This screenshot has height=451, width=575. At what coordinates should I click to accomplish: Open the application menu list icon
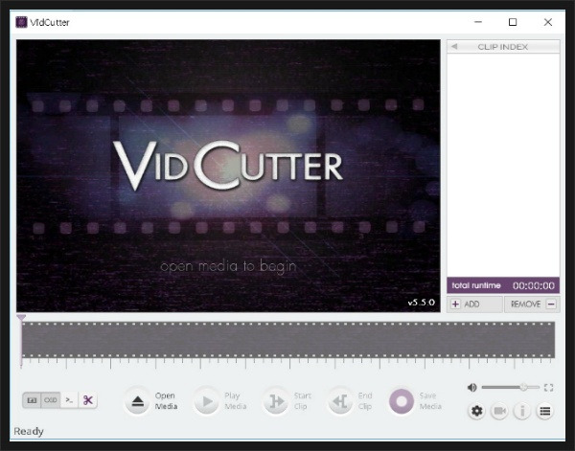pyautogui.click(x=545, y=411)
